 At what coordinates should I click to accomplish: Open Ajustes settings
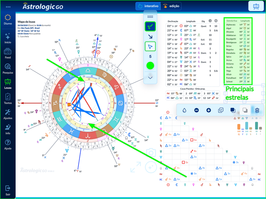(8, 114)
